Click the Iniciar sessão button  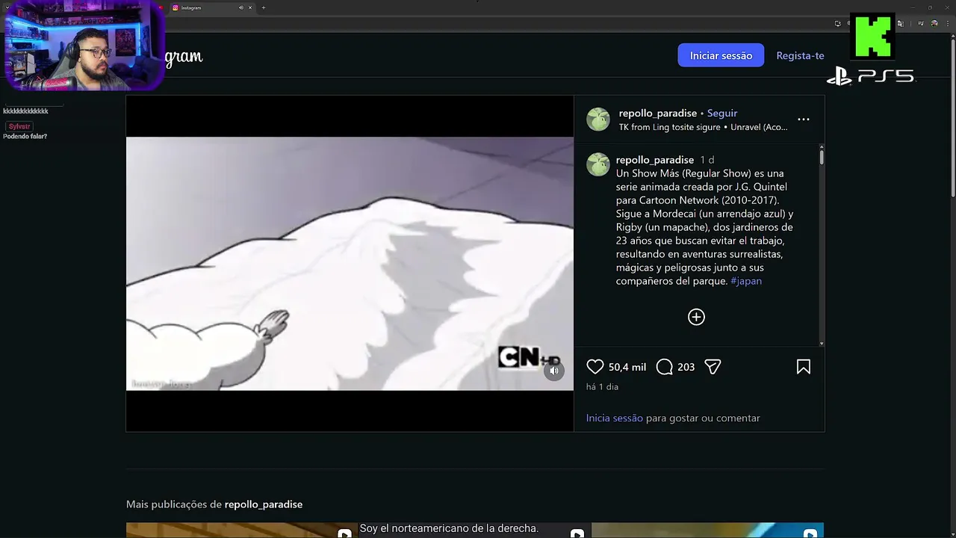[x=721, y=55]
